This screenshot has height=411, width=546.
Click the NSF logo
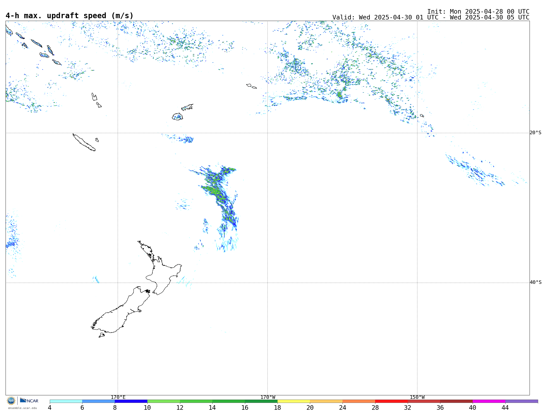[11, 401]
